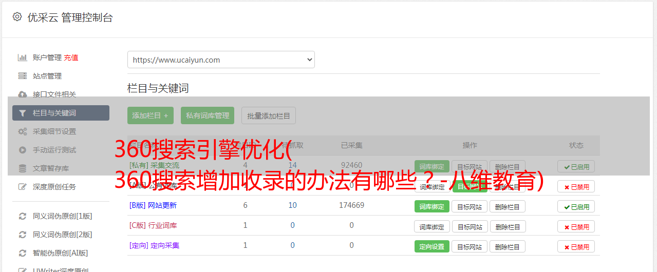Click 词库绑定 in the 网站更新 row
Viewport: 657px width, 272px height.
[432, 206]
